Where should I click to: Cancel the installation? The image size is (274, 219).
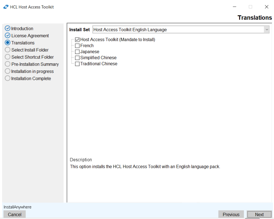pyautogui.click(x=14, y=214)
